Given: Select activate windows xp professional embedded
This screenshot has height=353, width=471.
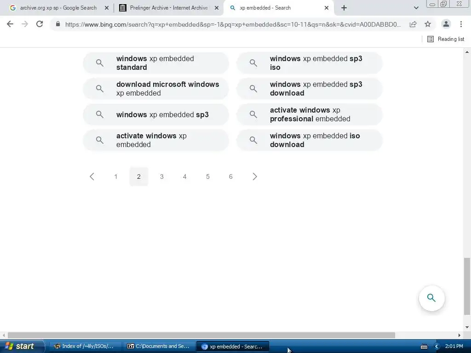Looking at the screenshot, I should [310, 114].
